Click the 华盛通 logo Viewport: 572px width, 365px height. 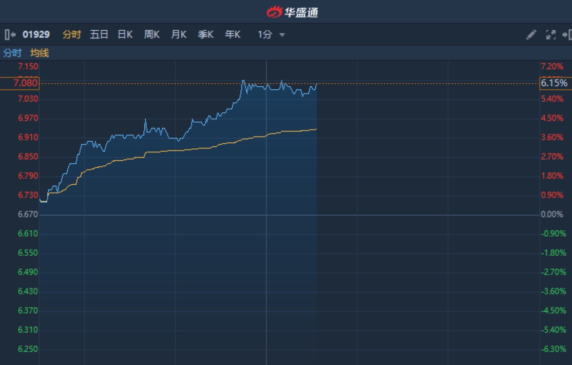click(x=293, y=12)
